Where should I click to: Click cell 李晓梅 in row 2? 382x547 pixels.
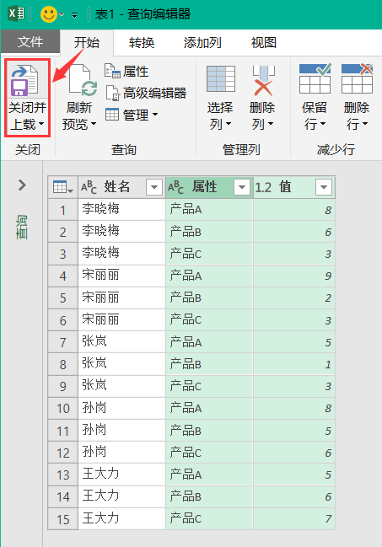click(121, 231)
